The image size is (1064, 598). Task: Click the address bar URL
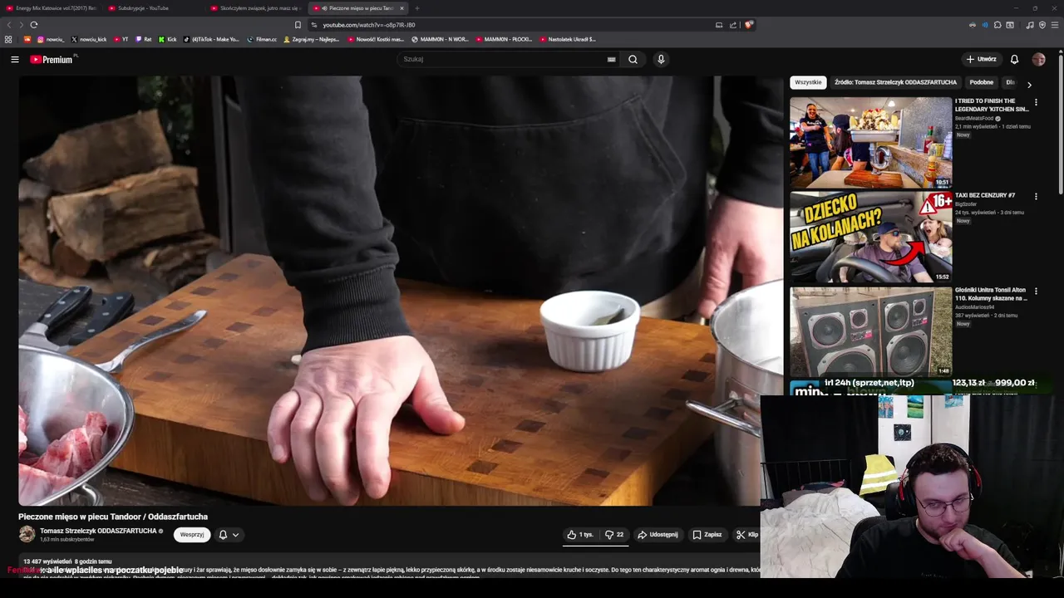(x=369, y=25)
